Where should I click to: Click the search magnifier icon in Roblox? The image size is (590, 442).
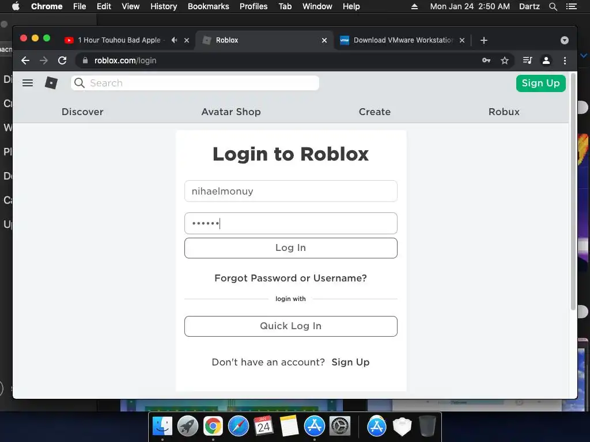click(x=80, y=83)
